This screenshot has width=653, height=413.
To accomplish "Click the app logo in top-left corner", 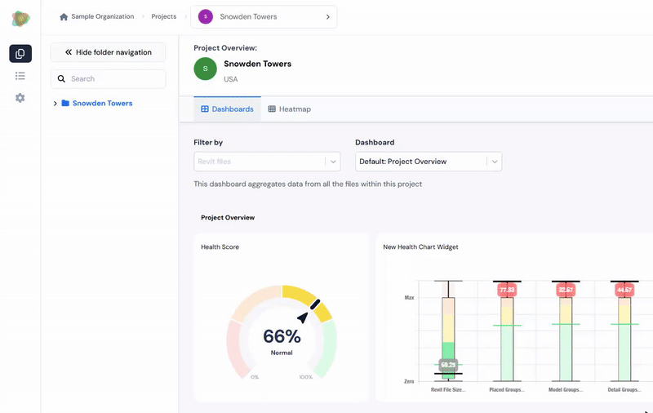I will (20, 19).
